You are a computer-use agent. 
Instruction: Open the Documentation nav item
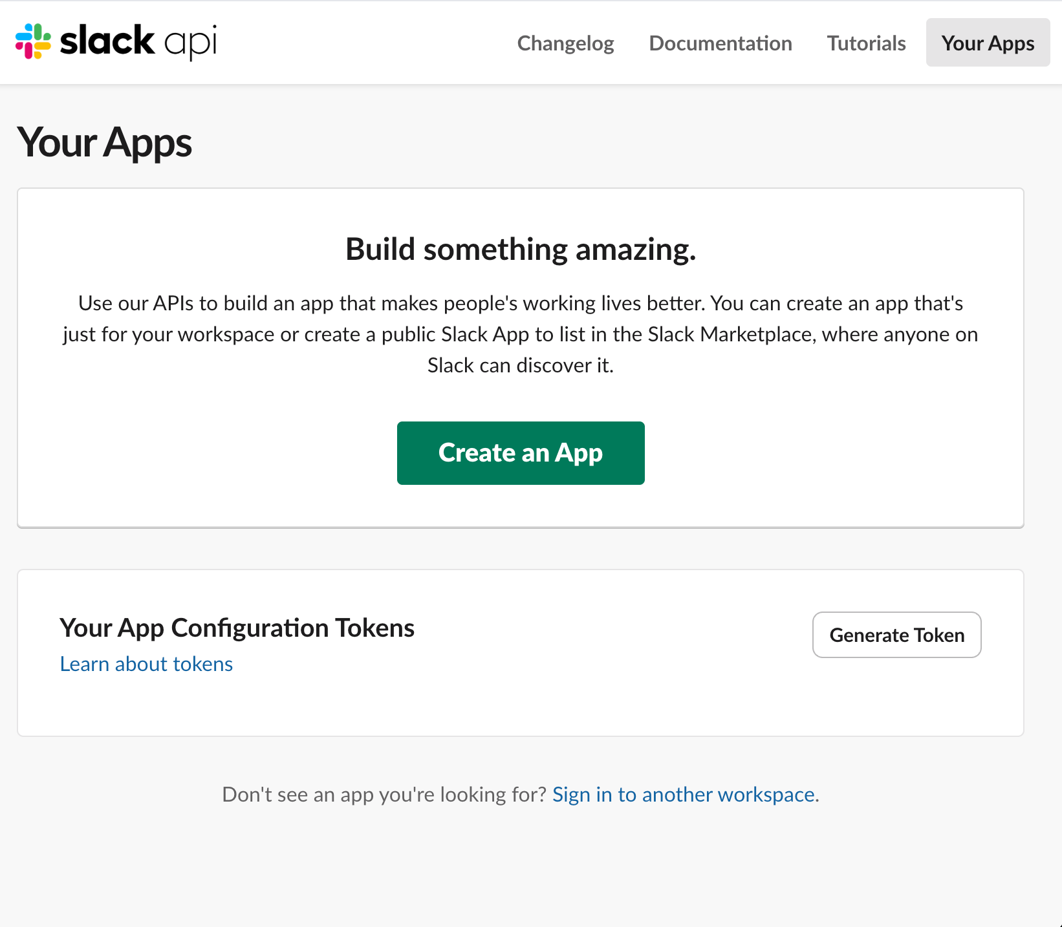[x=721, y=43]
